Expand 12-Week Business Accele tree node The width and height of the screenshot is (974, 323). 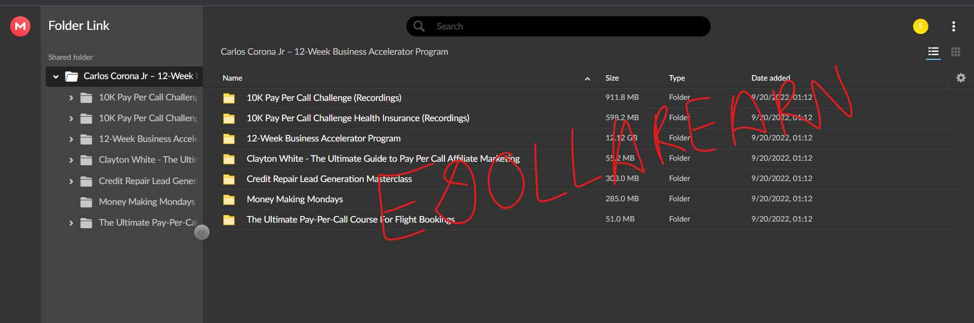71,139
